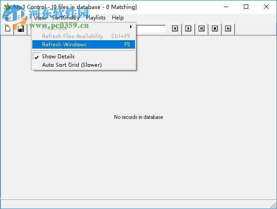This screenshot has width=277, height=209.
Task: Stop playback with the stop button
Action: pyautogui.click(x=215, y=28)
